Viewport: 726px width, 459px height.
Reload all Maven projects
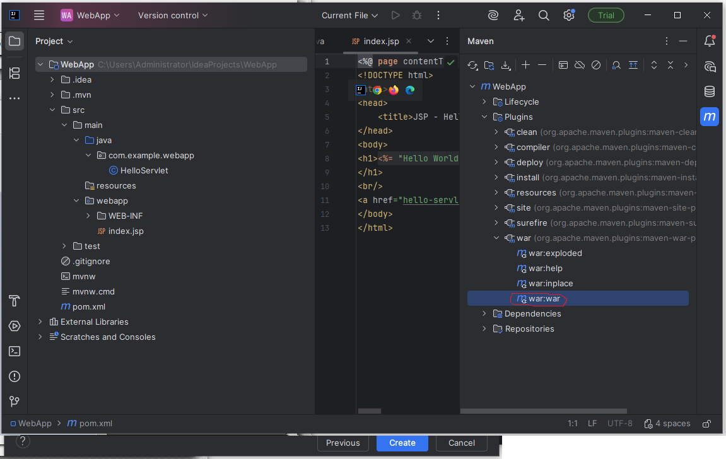pyautogui.click(x=472, y=65)
